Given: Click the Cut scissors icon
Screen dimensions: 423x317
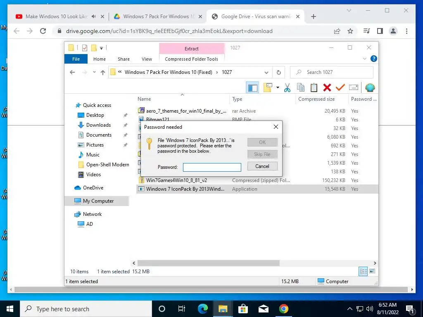Looking at the screenshot, I should coord(288,88).
